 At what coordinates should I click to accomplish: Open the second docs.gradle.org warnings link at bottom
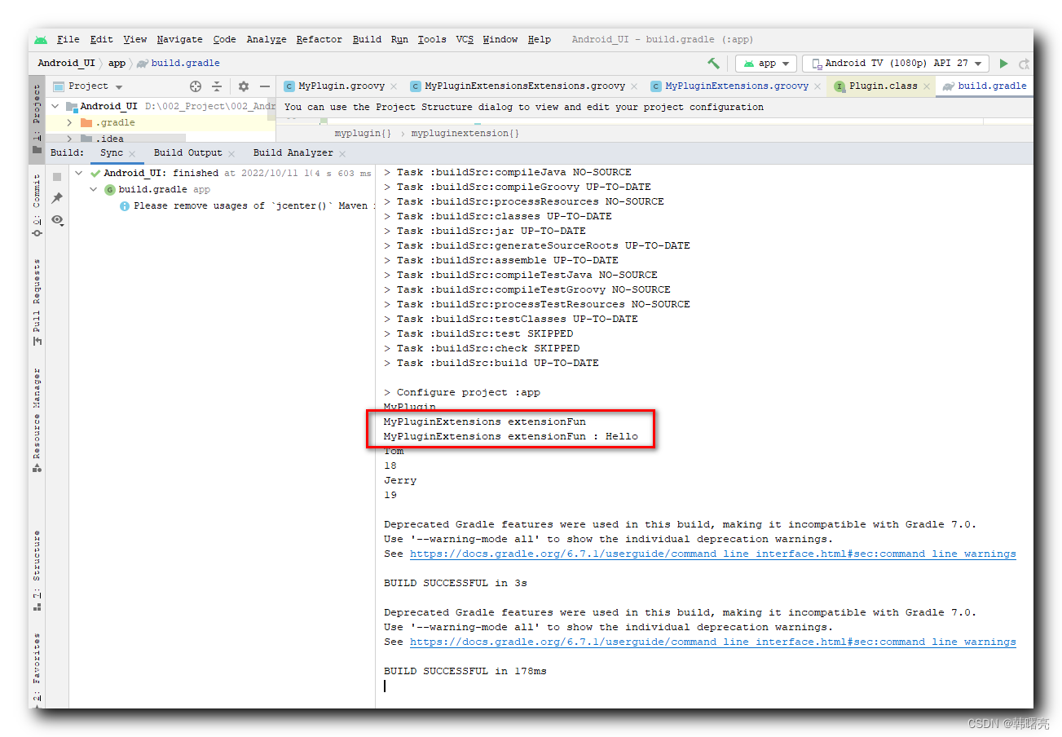pos(712,642)
